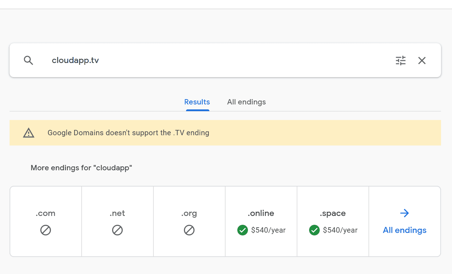Switch to the All endings tab
Screen dimensions: 452x274
tap(247, 102)
